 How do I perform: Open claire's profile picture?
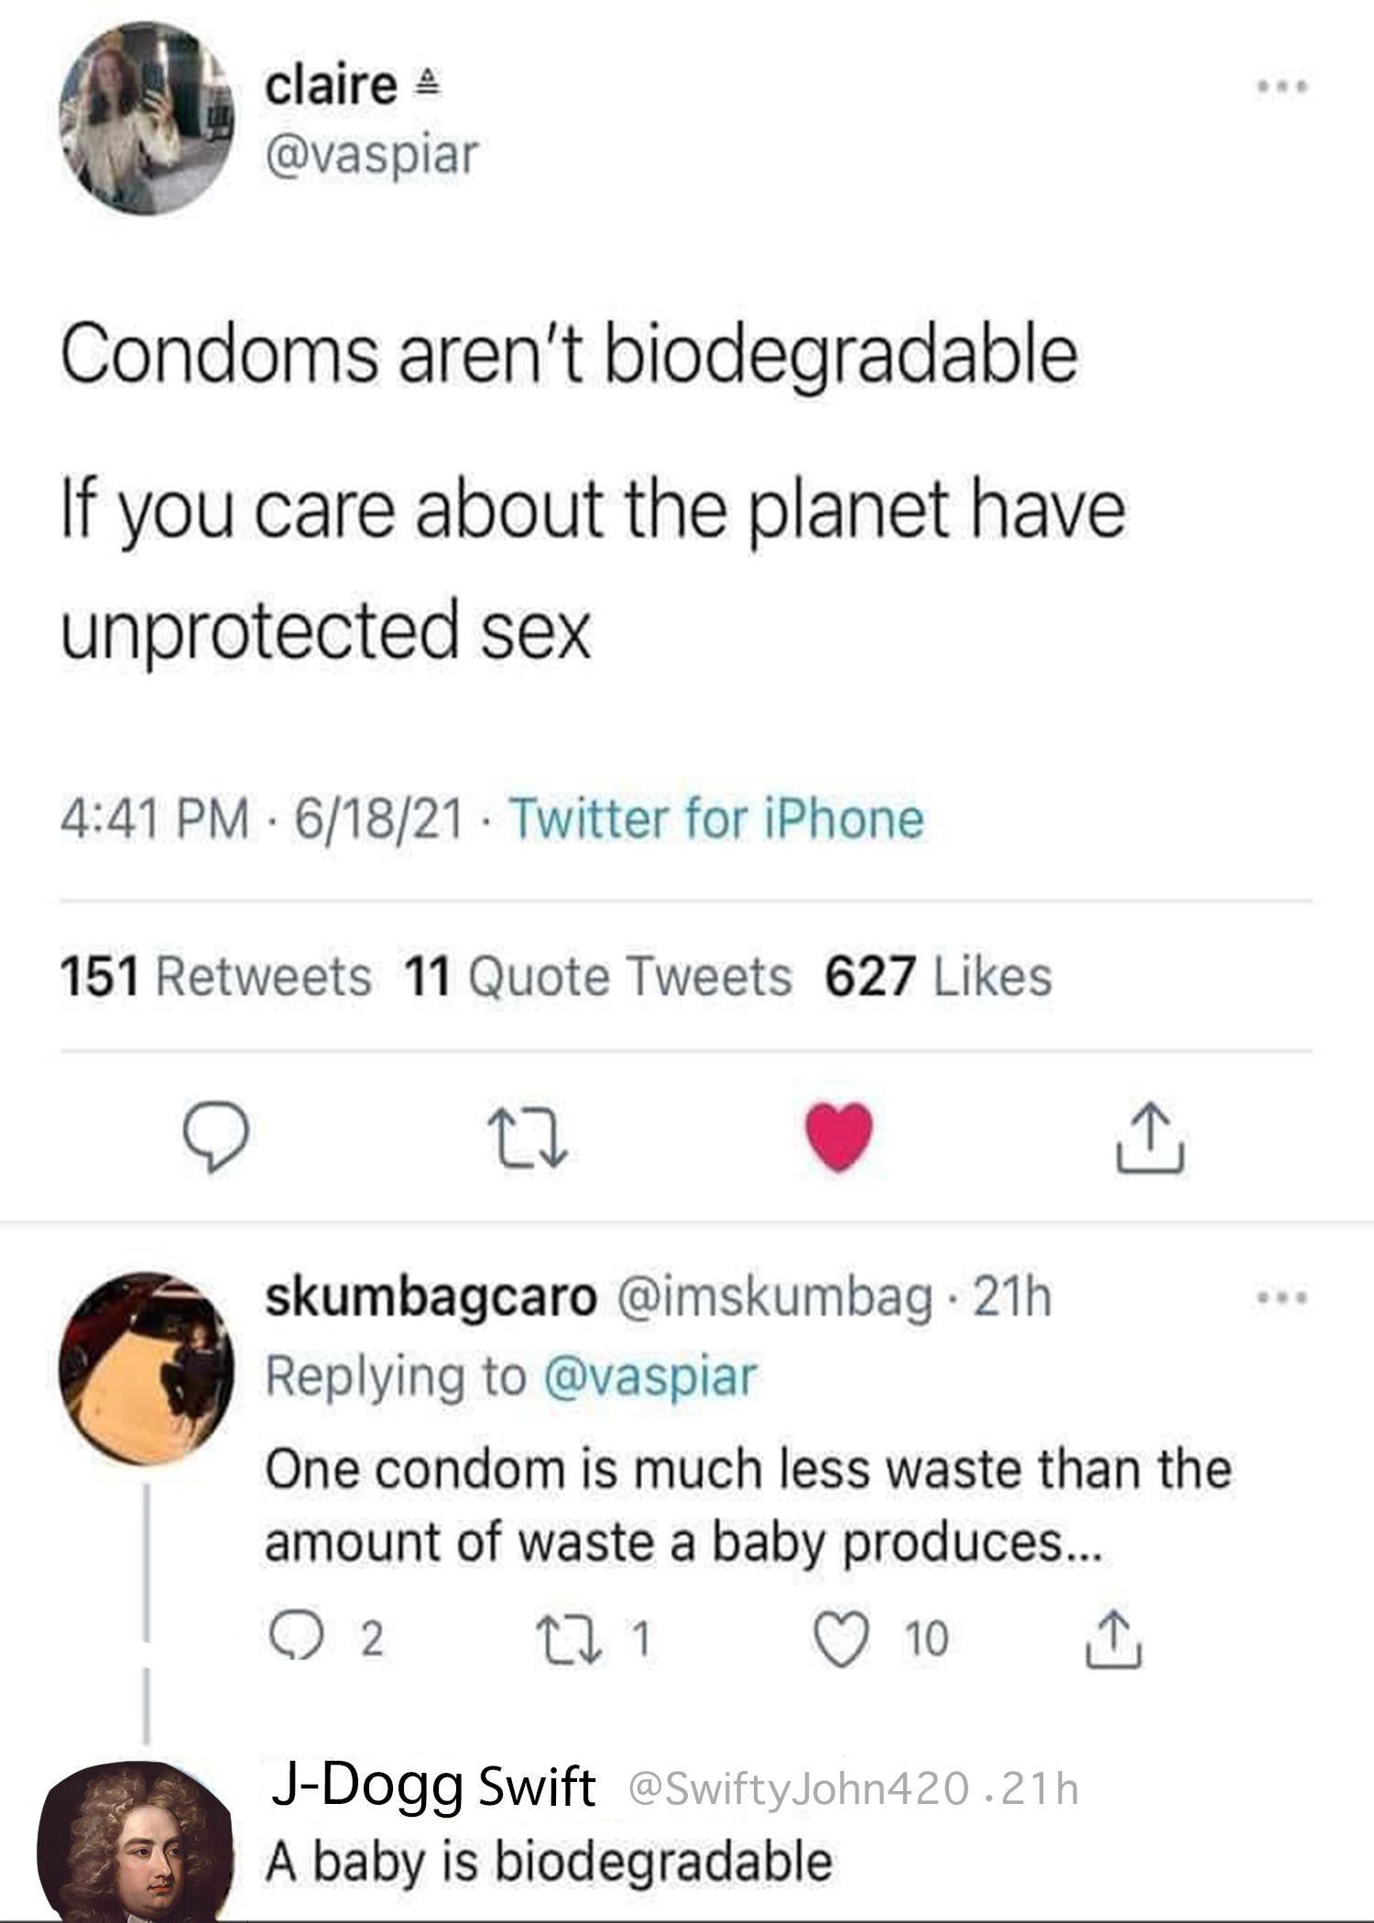147,119
